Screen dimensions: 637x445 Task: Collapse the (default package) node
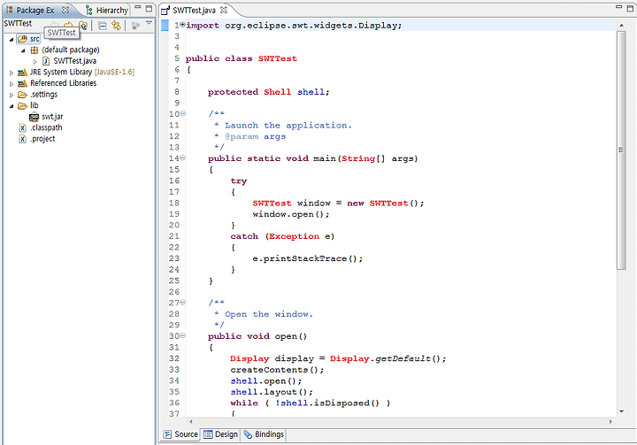coord(23,50)
